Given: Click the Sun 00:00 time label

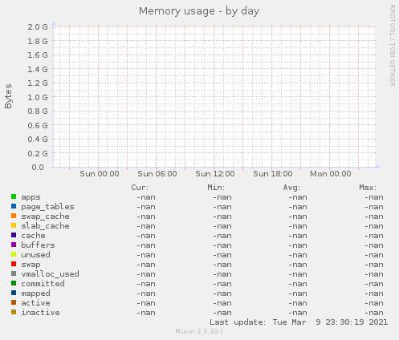Looking at the screenshot, I should click(100, 174).
